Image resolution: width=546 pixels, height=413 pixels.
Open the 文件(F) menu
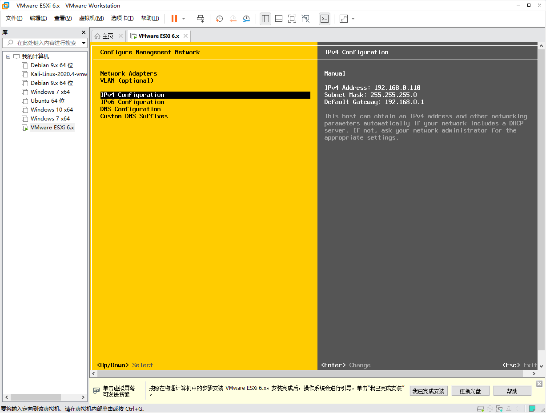14,18
